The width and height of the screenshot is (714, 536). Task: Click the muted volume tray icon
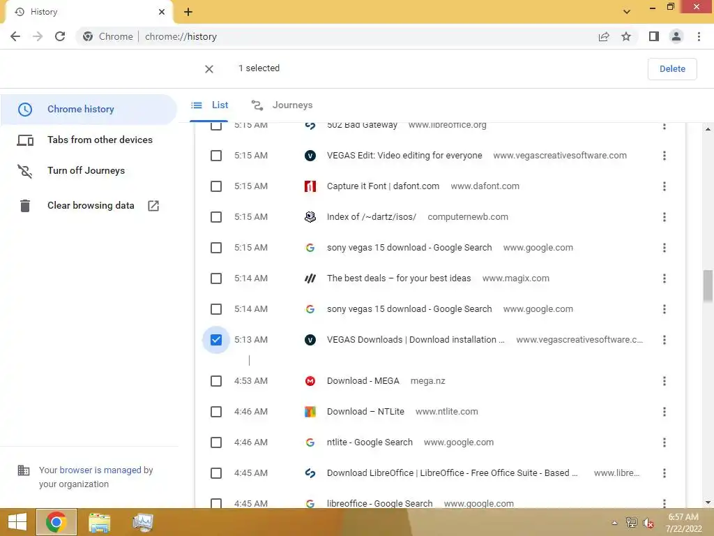(648, 523)
